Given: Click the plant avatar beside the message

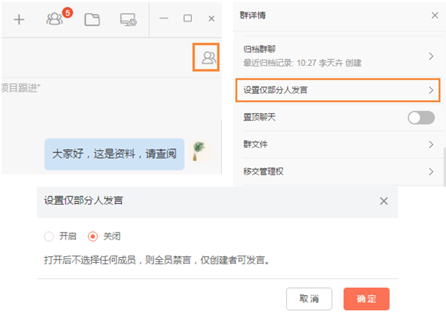Looking at the screenshot, I should point(200,151).
